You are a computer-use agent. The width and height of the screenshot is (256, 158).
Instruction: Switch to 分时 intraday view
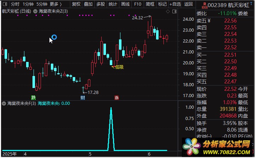(x=15, y=4)
